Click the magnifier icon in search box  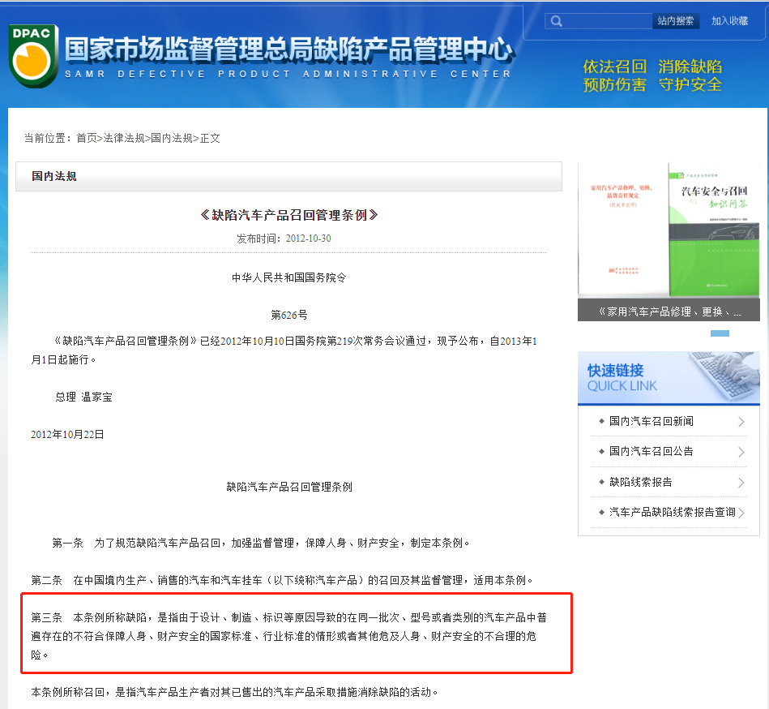click(556, 21)
